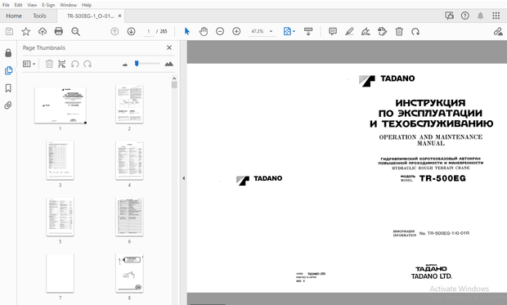This screenshot has width=507, height=305.
Task: Rotate thumbnail counterclockwise
Action: [x=74, y=64]
